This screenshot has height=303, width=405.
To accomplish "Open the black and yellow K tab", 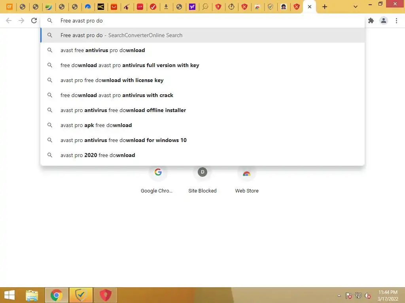I will pos(101,7).
